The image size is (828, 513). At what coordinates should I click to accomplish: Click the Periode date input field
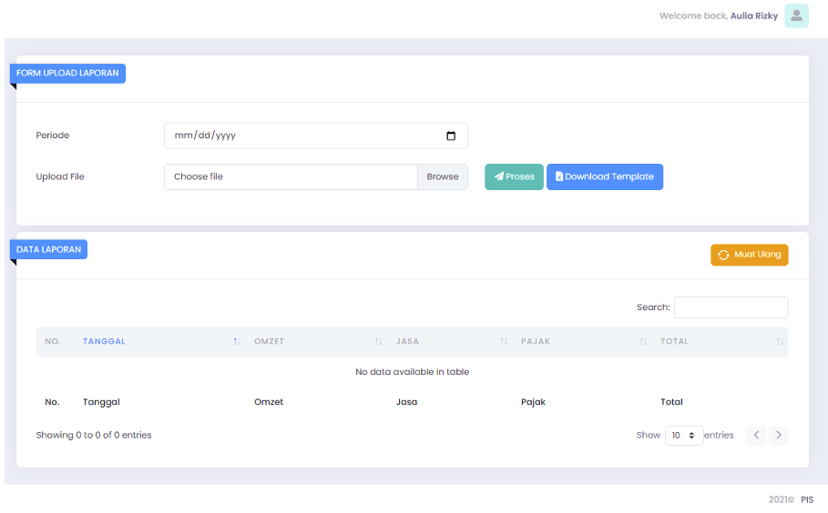(301, 136)
